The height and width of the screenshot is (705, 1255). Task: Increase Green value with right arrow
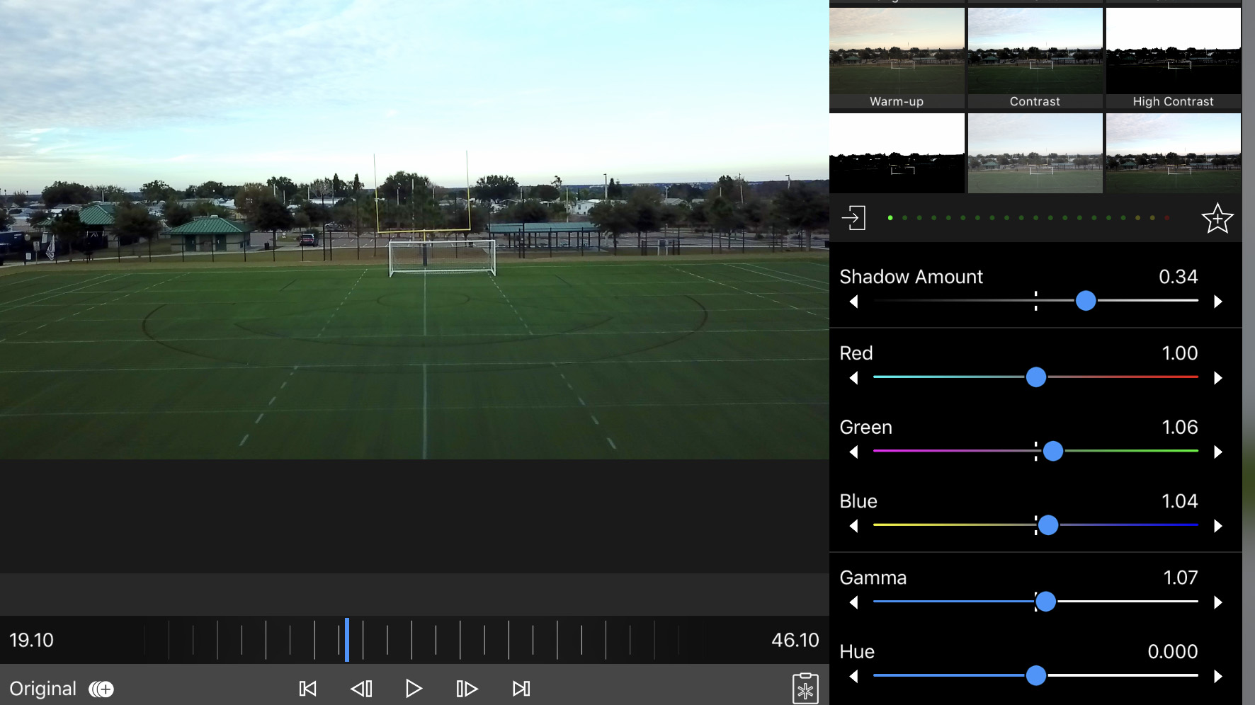(1218, 452)
